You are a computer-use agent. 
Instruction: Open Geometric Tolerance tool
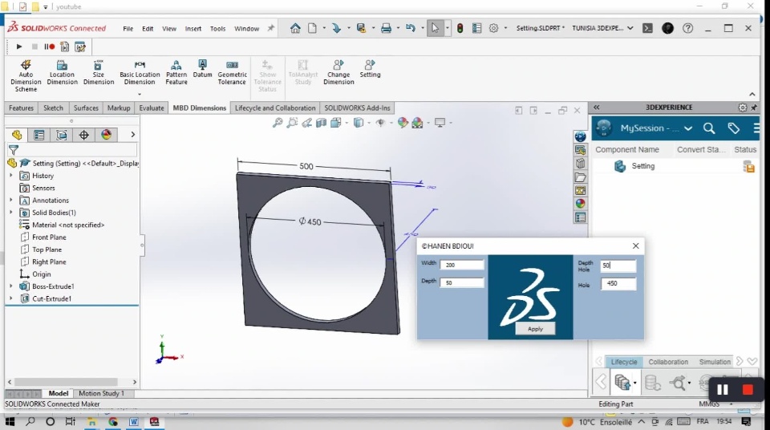tap(232, 72)
